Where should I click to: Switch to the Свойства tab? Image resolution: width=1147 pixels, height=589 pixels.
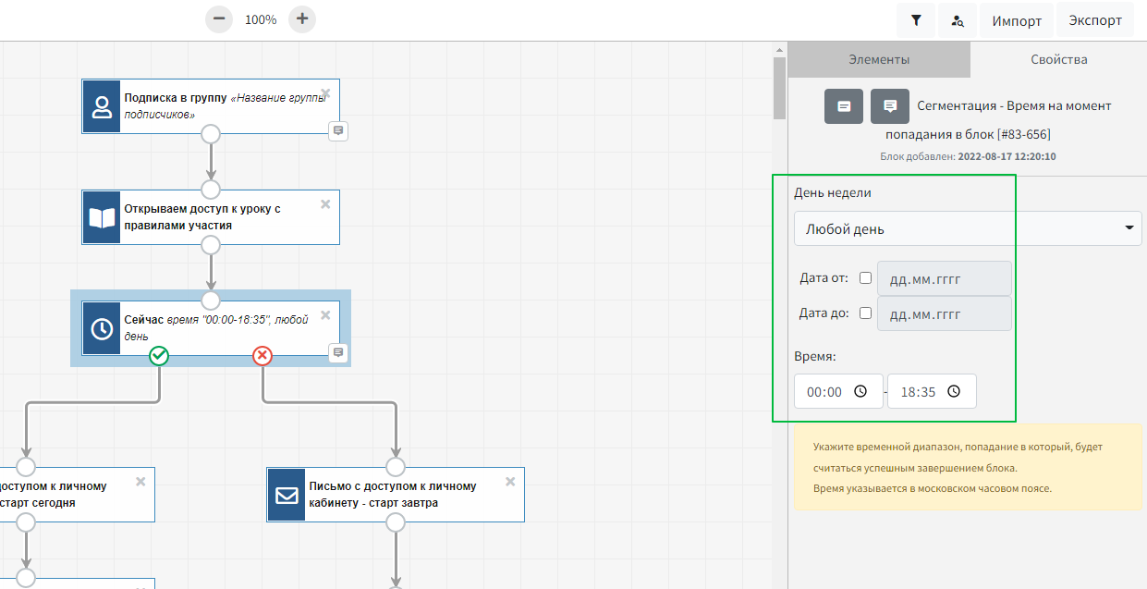1059,59
